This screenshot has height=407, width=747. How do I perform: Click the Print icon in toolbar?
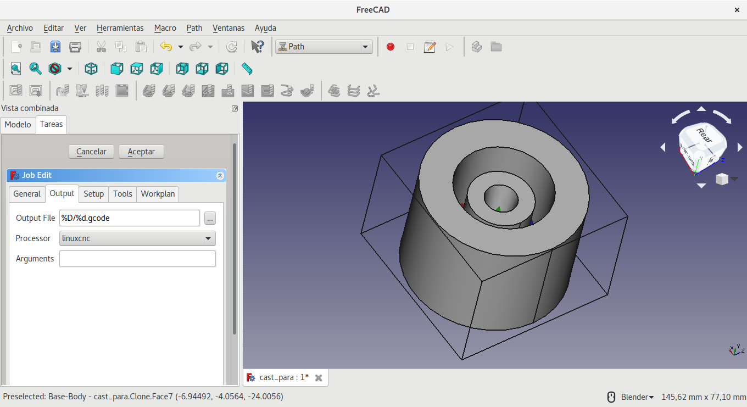[x=75, y=47]
